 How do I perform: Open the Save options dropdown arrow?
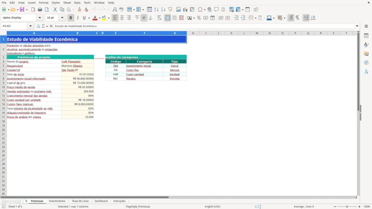pyautogui.click(x=27, y=10)
